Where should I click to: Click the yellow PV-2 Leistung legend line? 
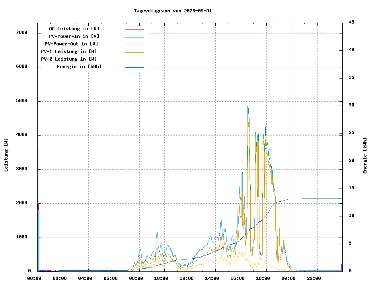[134, 59]
